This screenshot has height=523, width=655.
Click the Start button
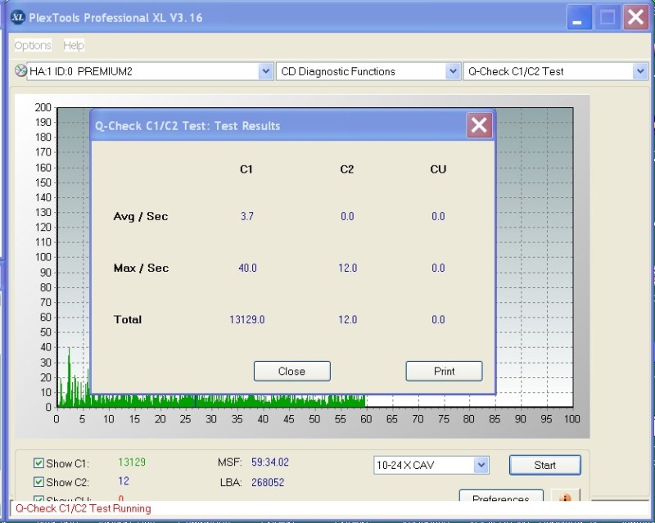click(x=544, y=465)
